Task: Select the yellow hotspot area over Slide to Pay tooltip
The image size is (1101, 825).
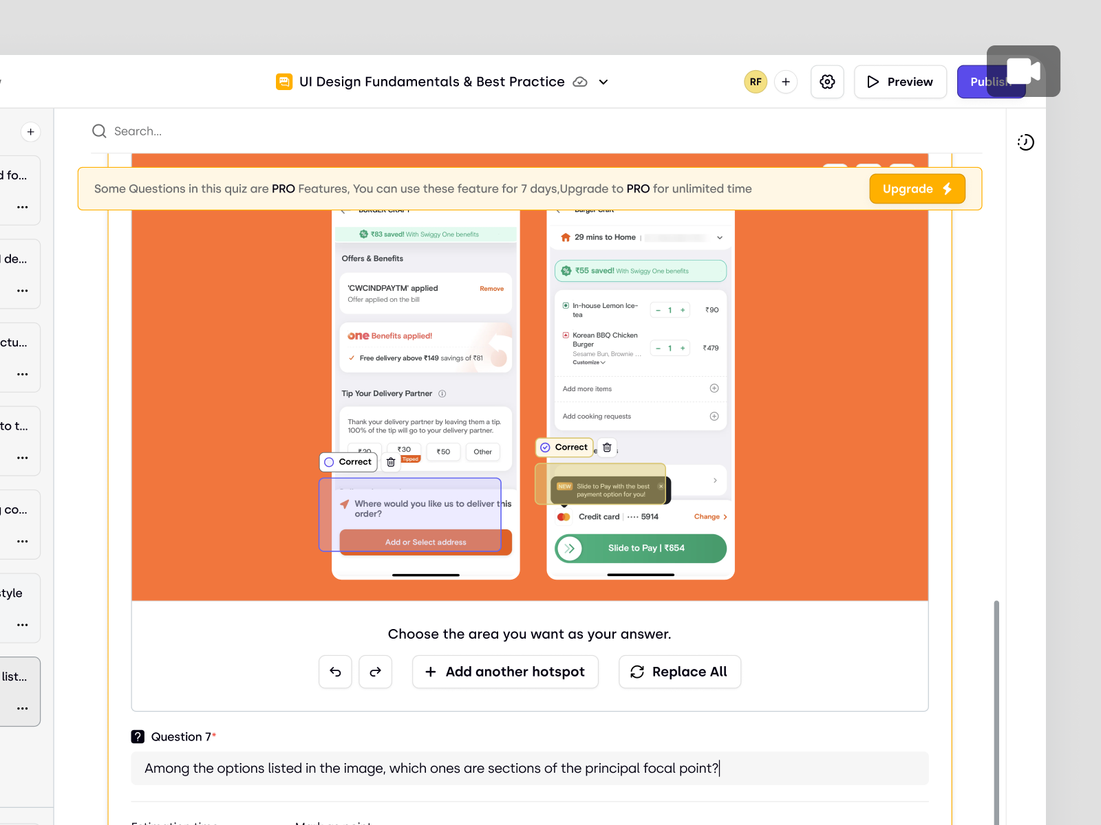Action: pos(600,484)
